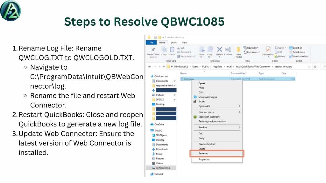Sort by the Date modified column header

238,73
